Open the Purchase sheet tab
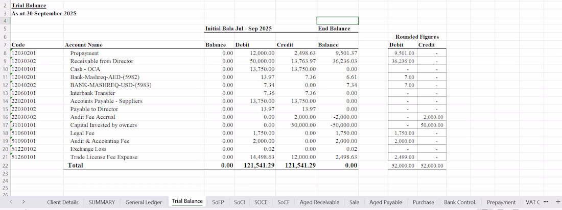562x210 pixels. tap(423, 202)
